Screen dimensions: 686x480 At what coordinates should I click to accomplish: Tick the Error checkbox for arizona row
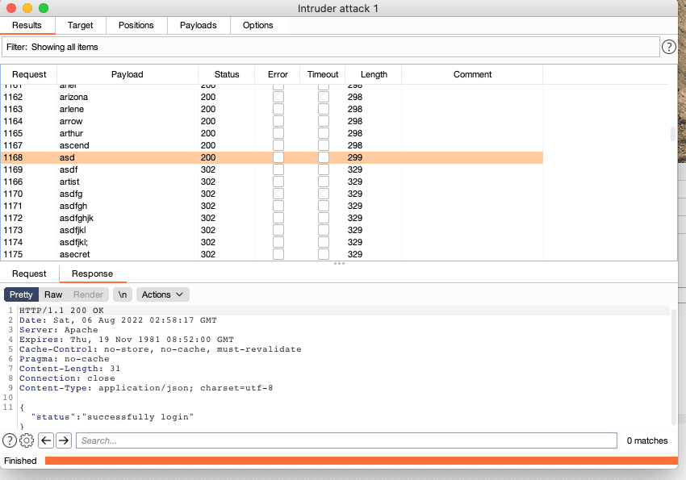tap(278, 97)
